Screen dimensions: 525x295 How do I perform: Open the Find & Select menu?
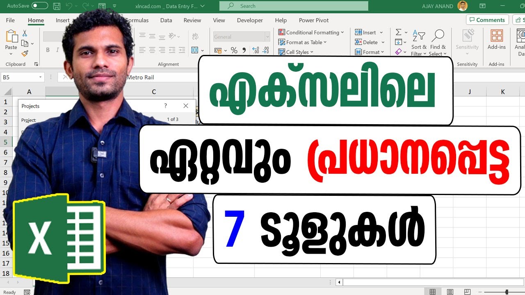coord(438,43)
